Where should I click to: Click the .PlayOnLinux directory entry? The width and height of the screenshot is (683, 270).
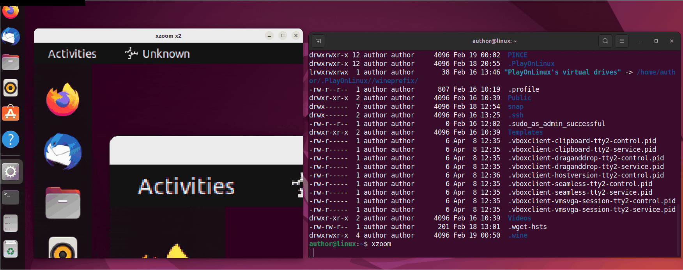531,64
